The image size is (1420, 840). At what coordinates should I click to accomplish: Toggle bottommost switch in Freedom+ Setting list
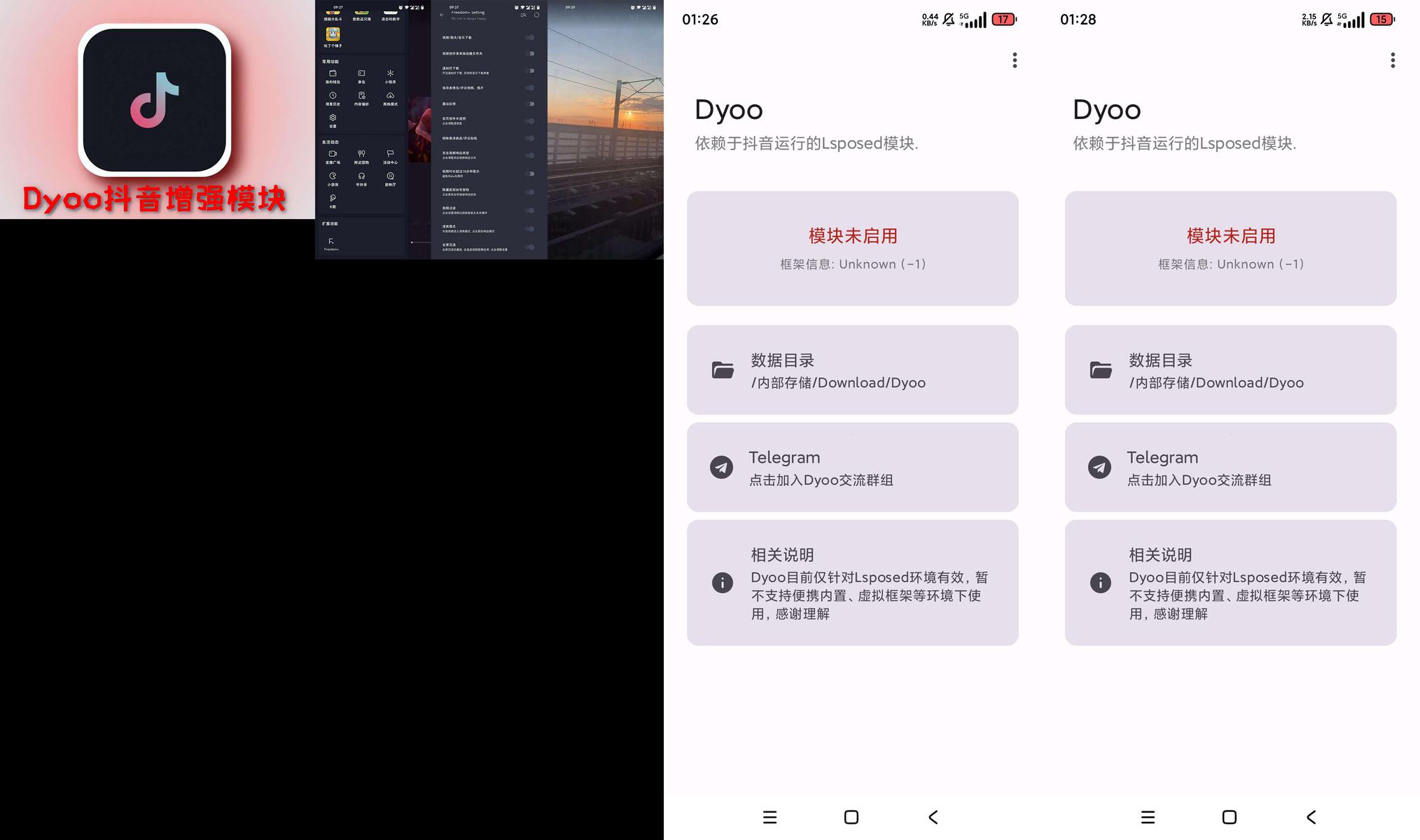[x=530, y=247]
